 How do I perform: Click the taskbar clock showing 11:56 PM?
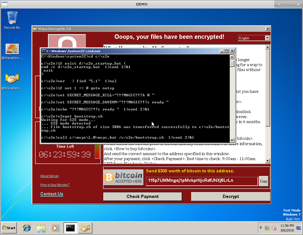pos(287,228)
